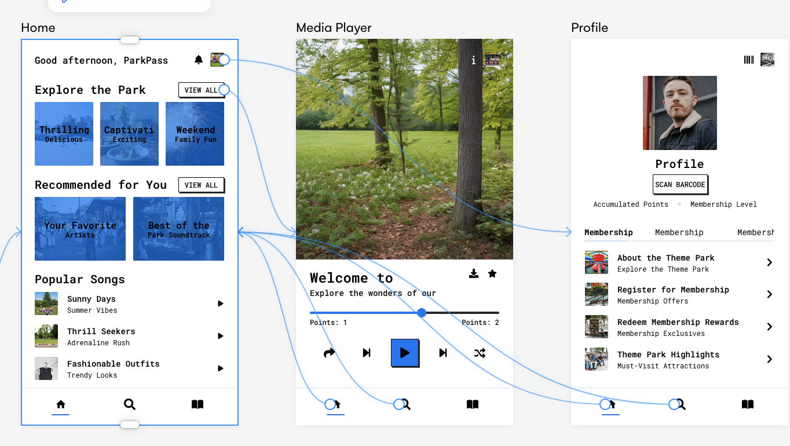Select the search icon in Home bottom navigation
Viewport: 790px width, 446px height.
coord(129,404)
